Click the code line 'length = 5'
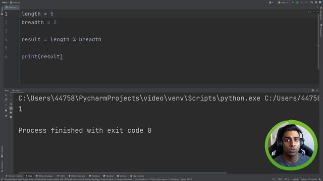 coord(37,14)
